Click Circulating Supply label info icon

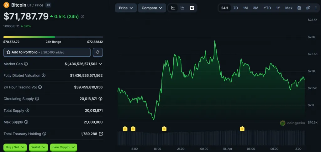[37, 99]
